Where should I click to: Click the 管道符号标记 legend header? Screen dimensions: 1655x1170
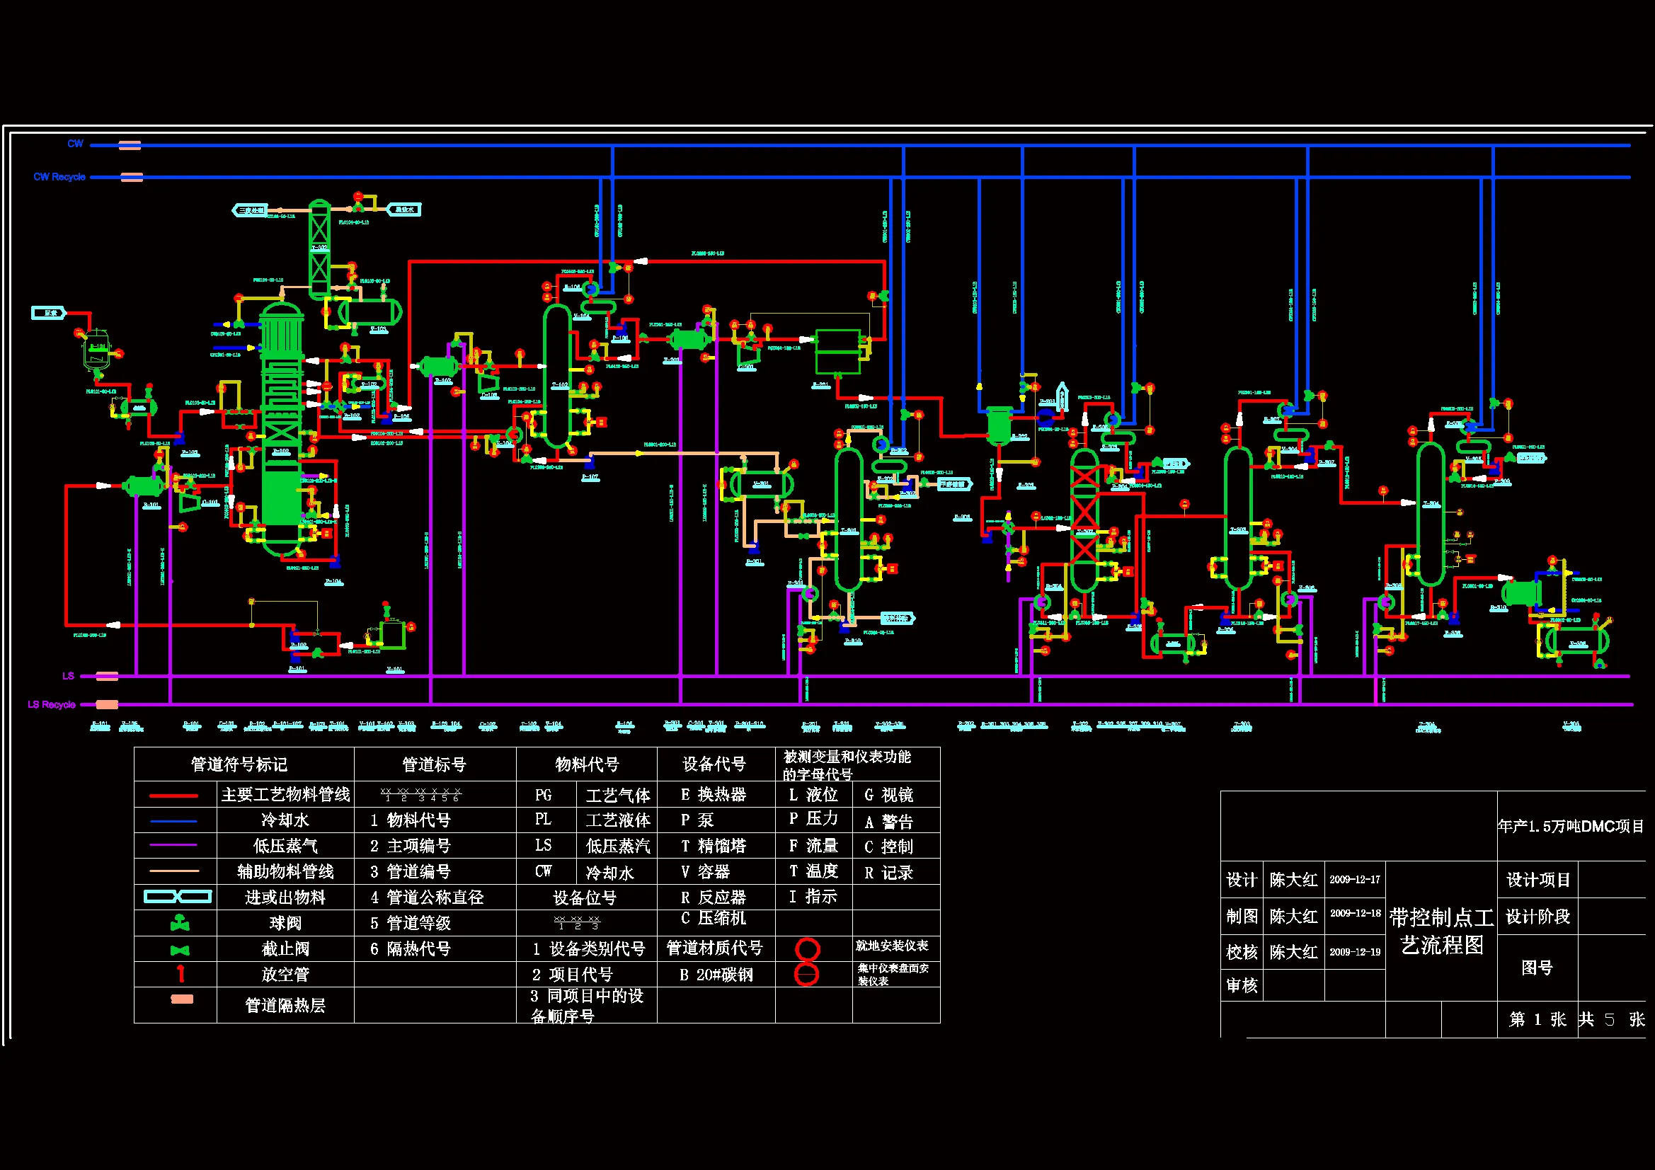[x=239, y=764]
